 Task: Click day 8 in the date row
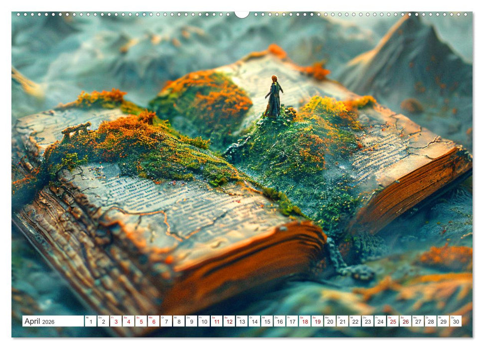pyautogui.click(x=179, y=321)
